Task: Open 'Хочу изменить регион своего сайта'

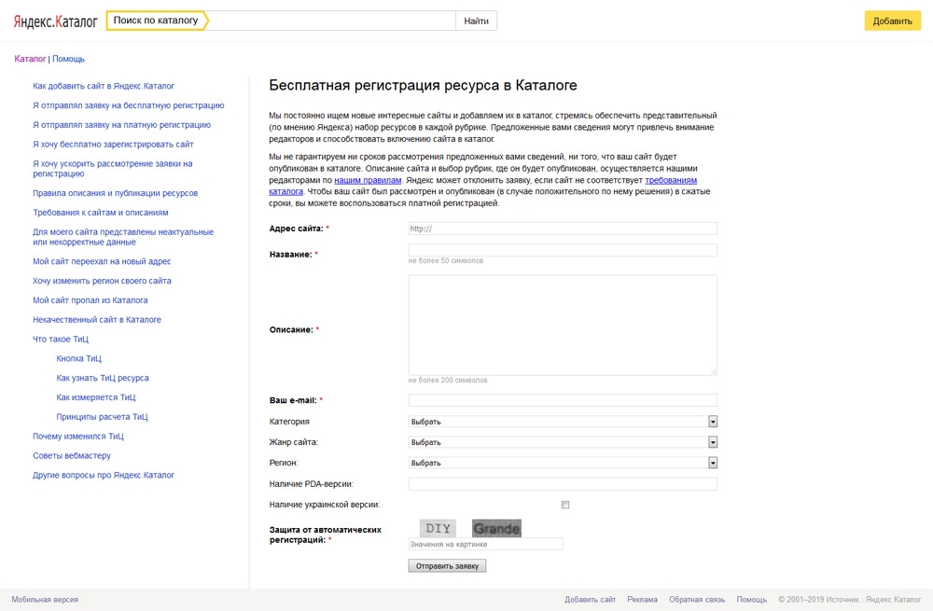Action: [102, 281]
